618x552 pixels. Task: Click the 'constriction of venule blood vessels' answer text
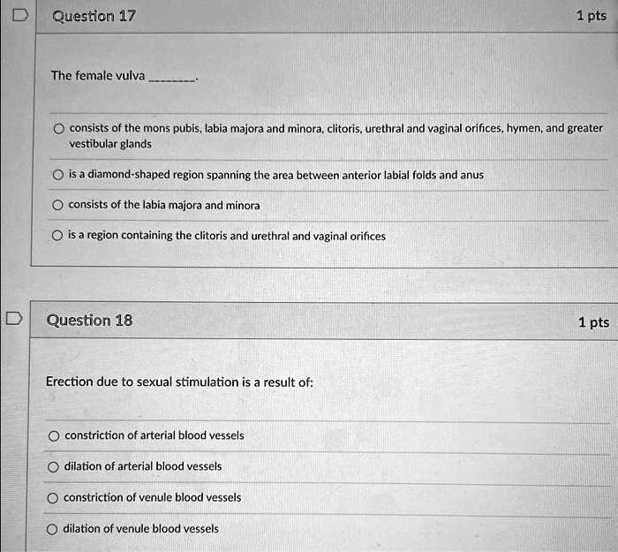[152, 497]
